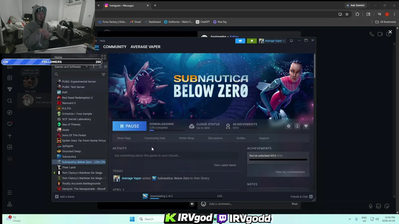Click the Steam content vertical scrollbar
This screenshot has width=399, height=224.
point(315,66)
